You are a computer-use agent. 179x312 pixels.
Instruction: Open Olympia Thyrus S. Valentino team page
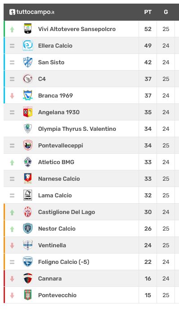(x=77, y=129)
